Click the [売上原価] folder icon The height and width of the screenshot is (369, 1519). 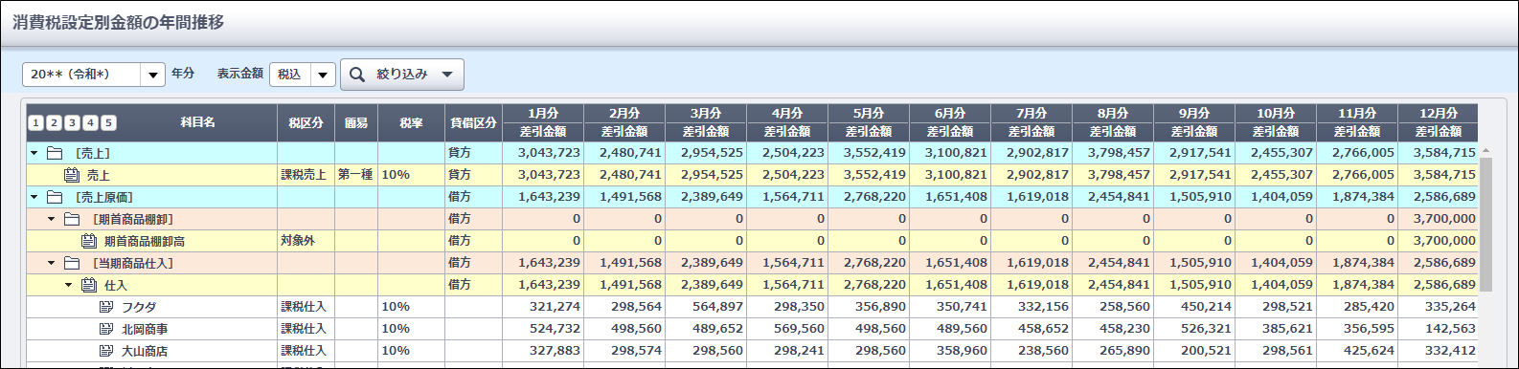click(x=55, y=197)
